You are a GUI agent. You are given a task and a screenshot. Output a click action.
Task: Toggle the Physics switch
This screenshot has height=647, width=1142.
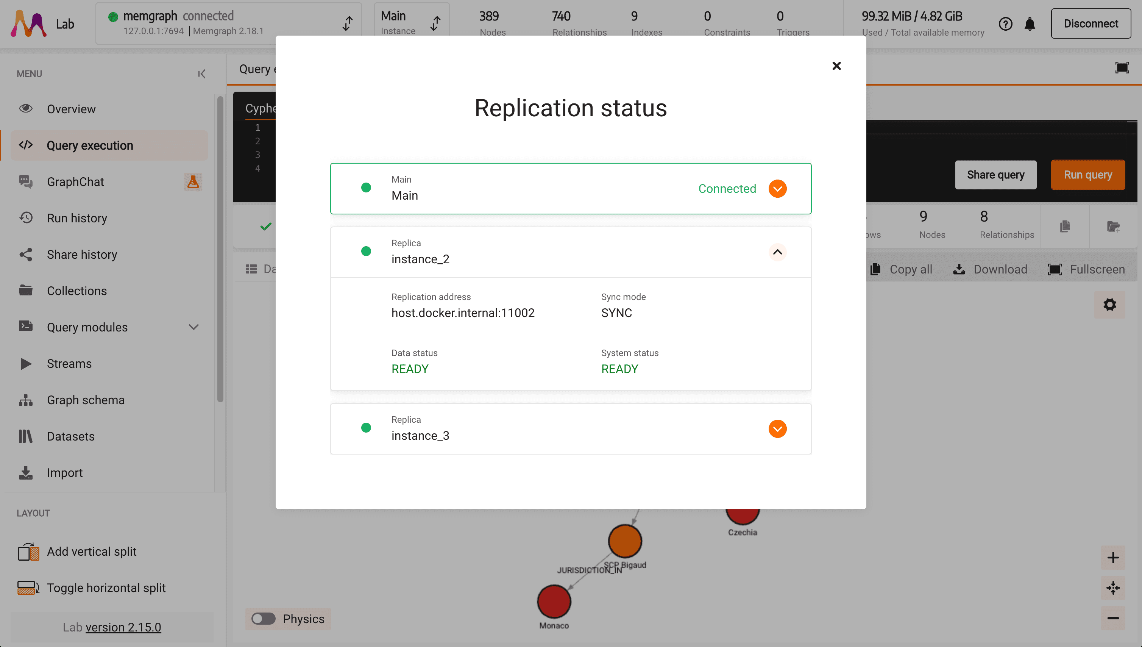click(x=263, y=619)
